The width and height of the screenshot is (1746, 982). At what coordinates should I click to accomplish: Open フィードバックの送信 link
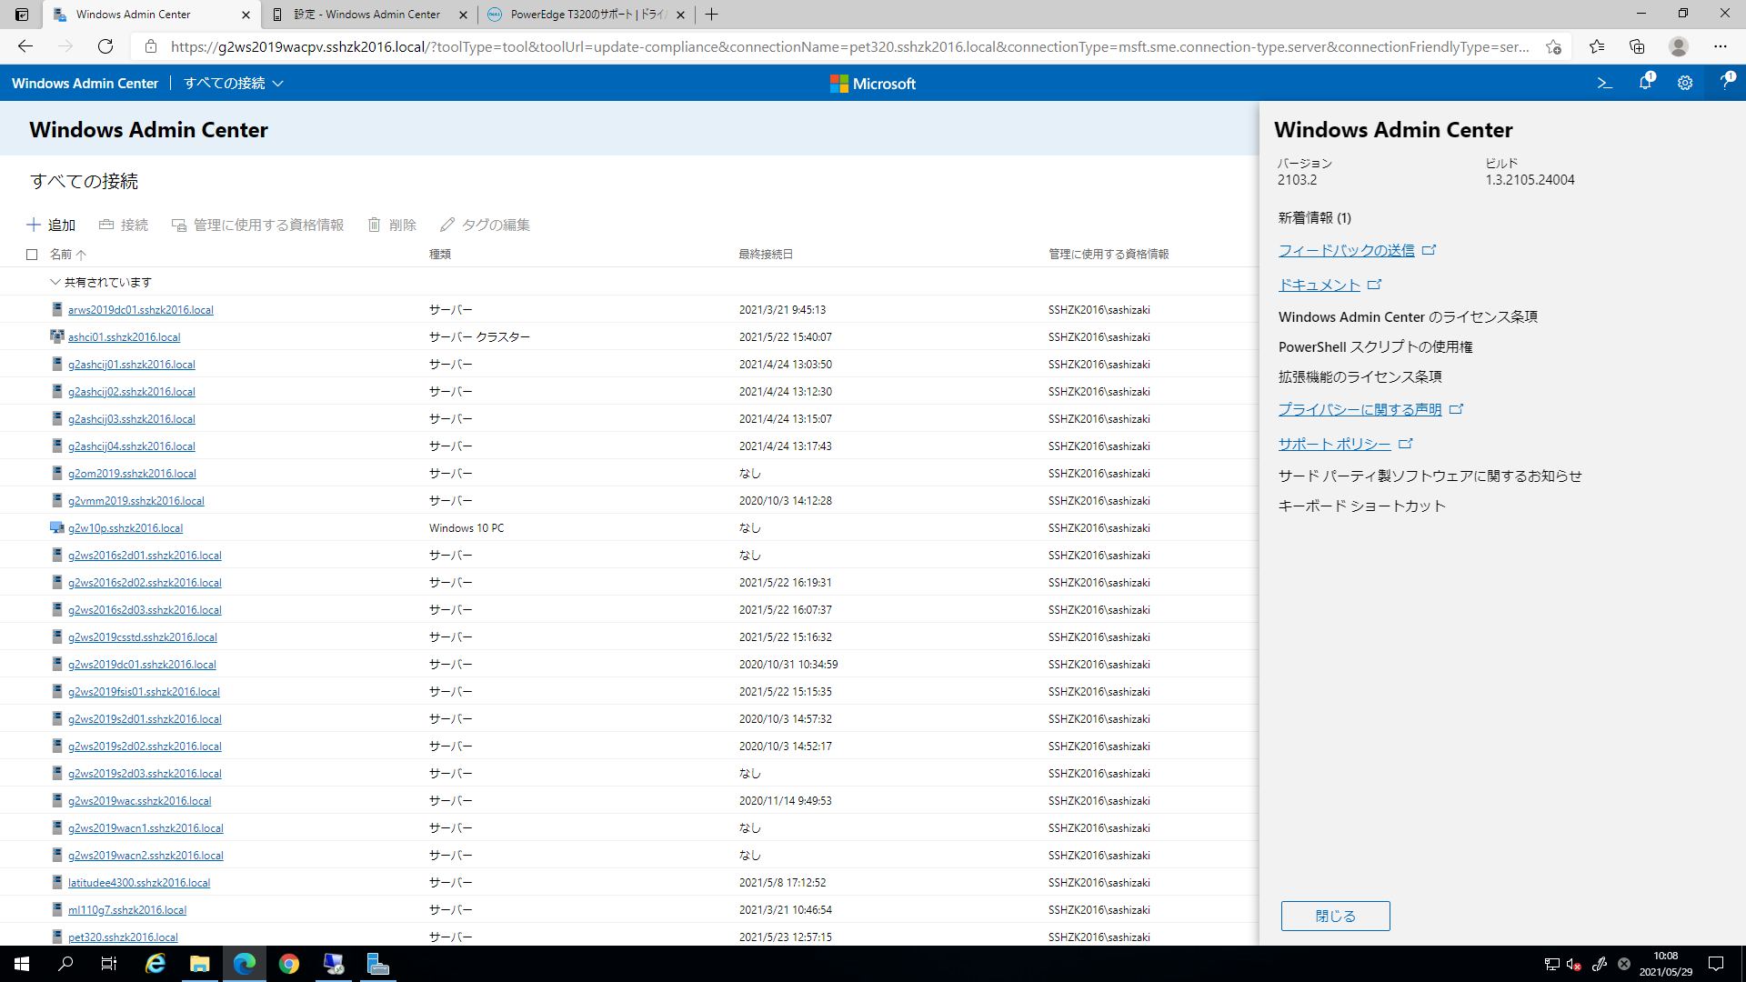(x=1346, y=250)
